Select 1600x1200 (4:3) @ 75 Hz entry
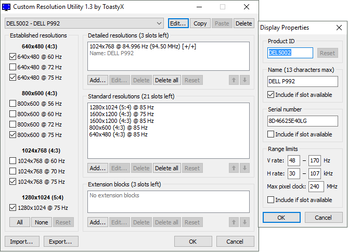 click(x=121, y=114)
